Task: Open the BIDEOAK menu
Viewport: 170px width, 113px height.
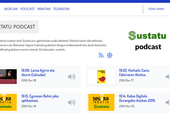Action: click(x=11, y=9)
